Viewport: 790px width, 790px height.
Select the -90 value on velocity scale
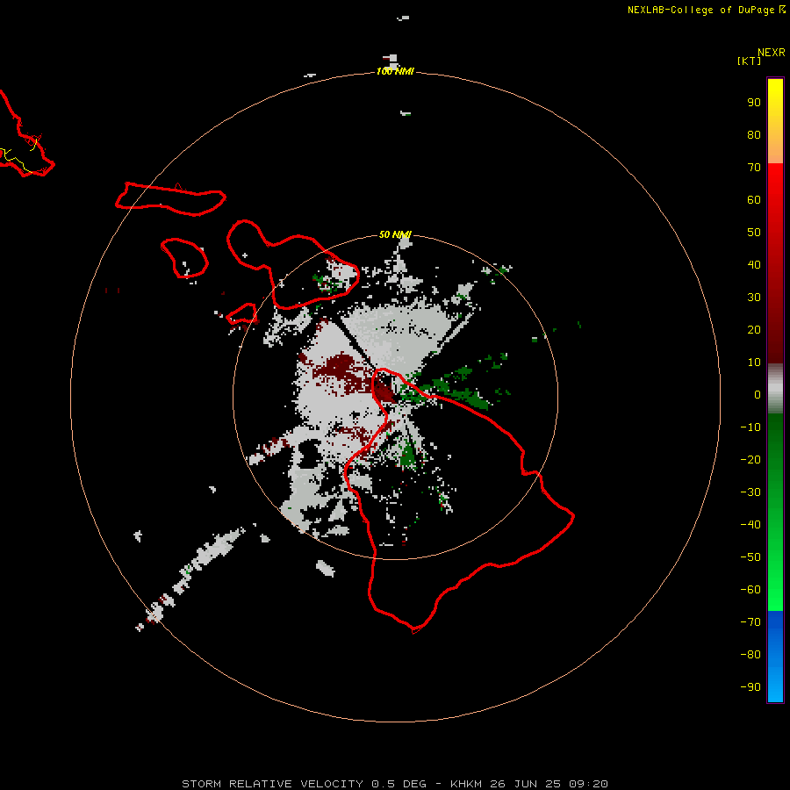click(x=750, y=687)
